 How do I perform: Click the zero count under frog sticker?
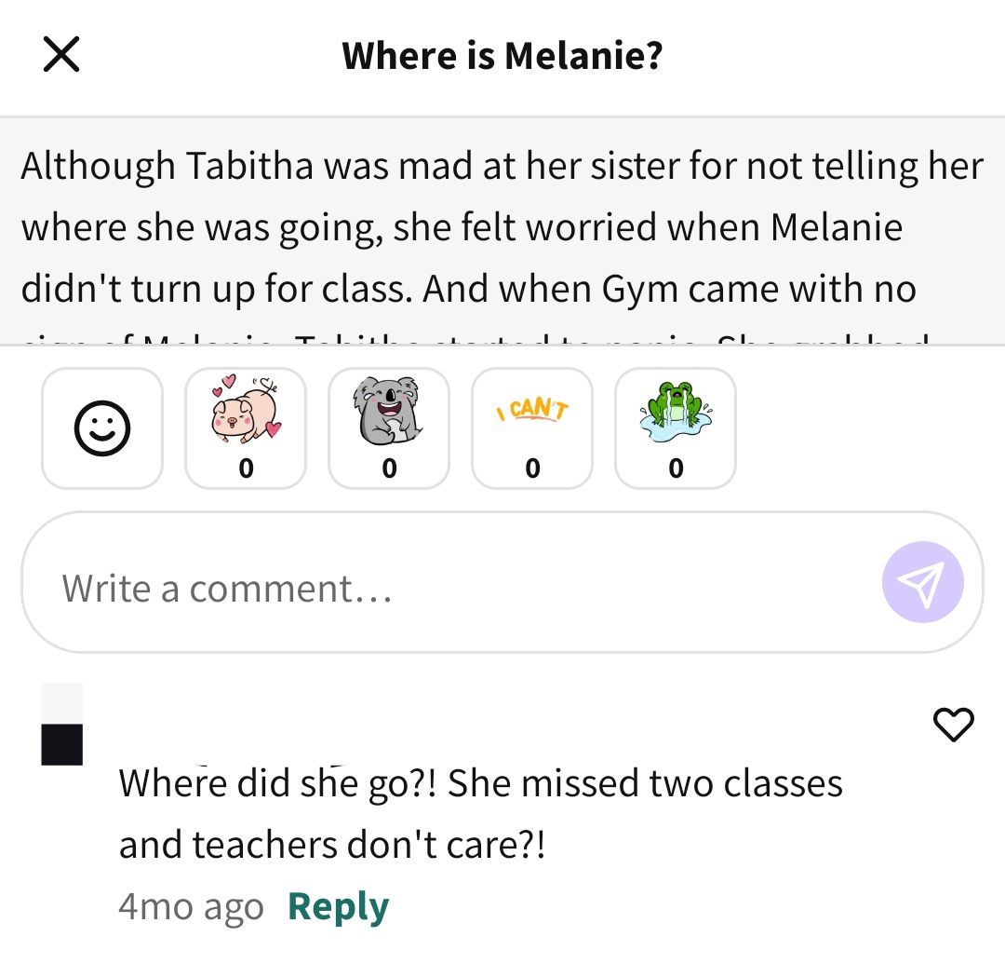point(676,468)
